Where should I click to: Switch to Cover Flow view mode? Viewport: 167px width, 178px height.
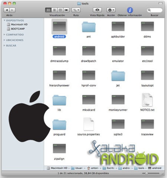pos(66,10)
